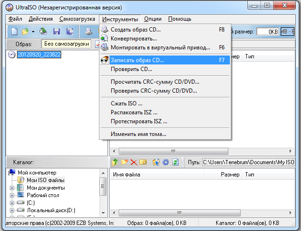Click the Тип column header in the upper pane

click(268, 56)
